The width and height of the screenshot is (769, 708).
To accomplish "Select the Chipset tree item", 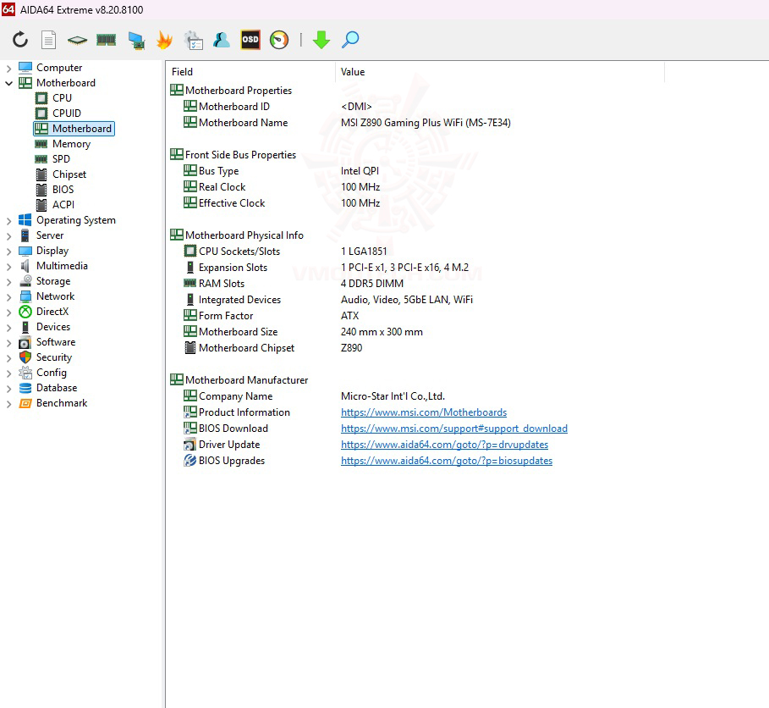I will tap(69, 174).
